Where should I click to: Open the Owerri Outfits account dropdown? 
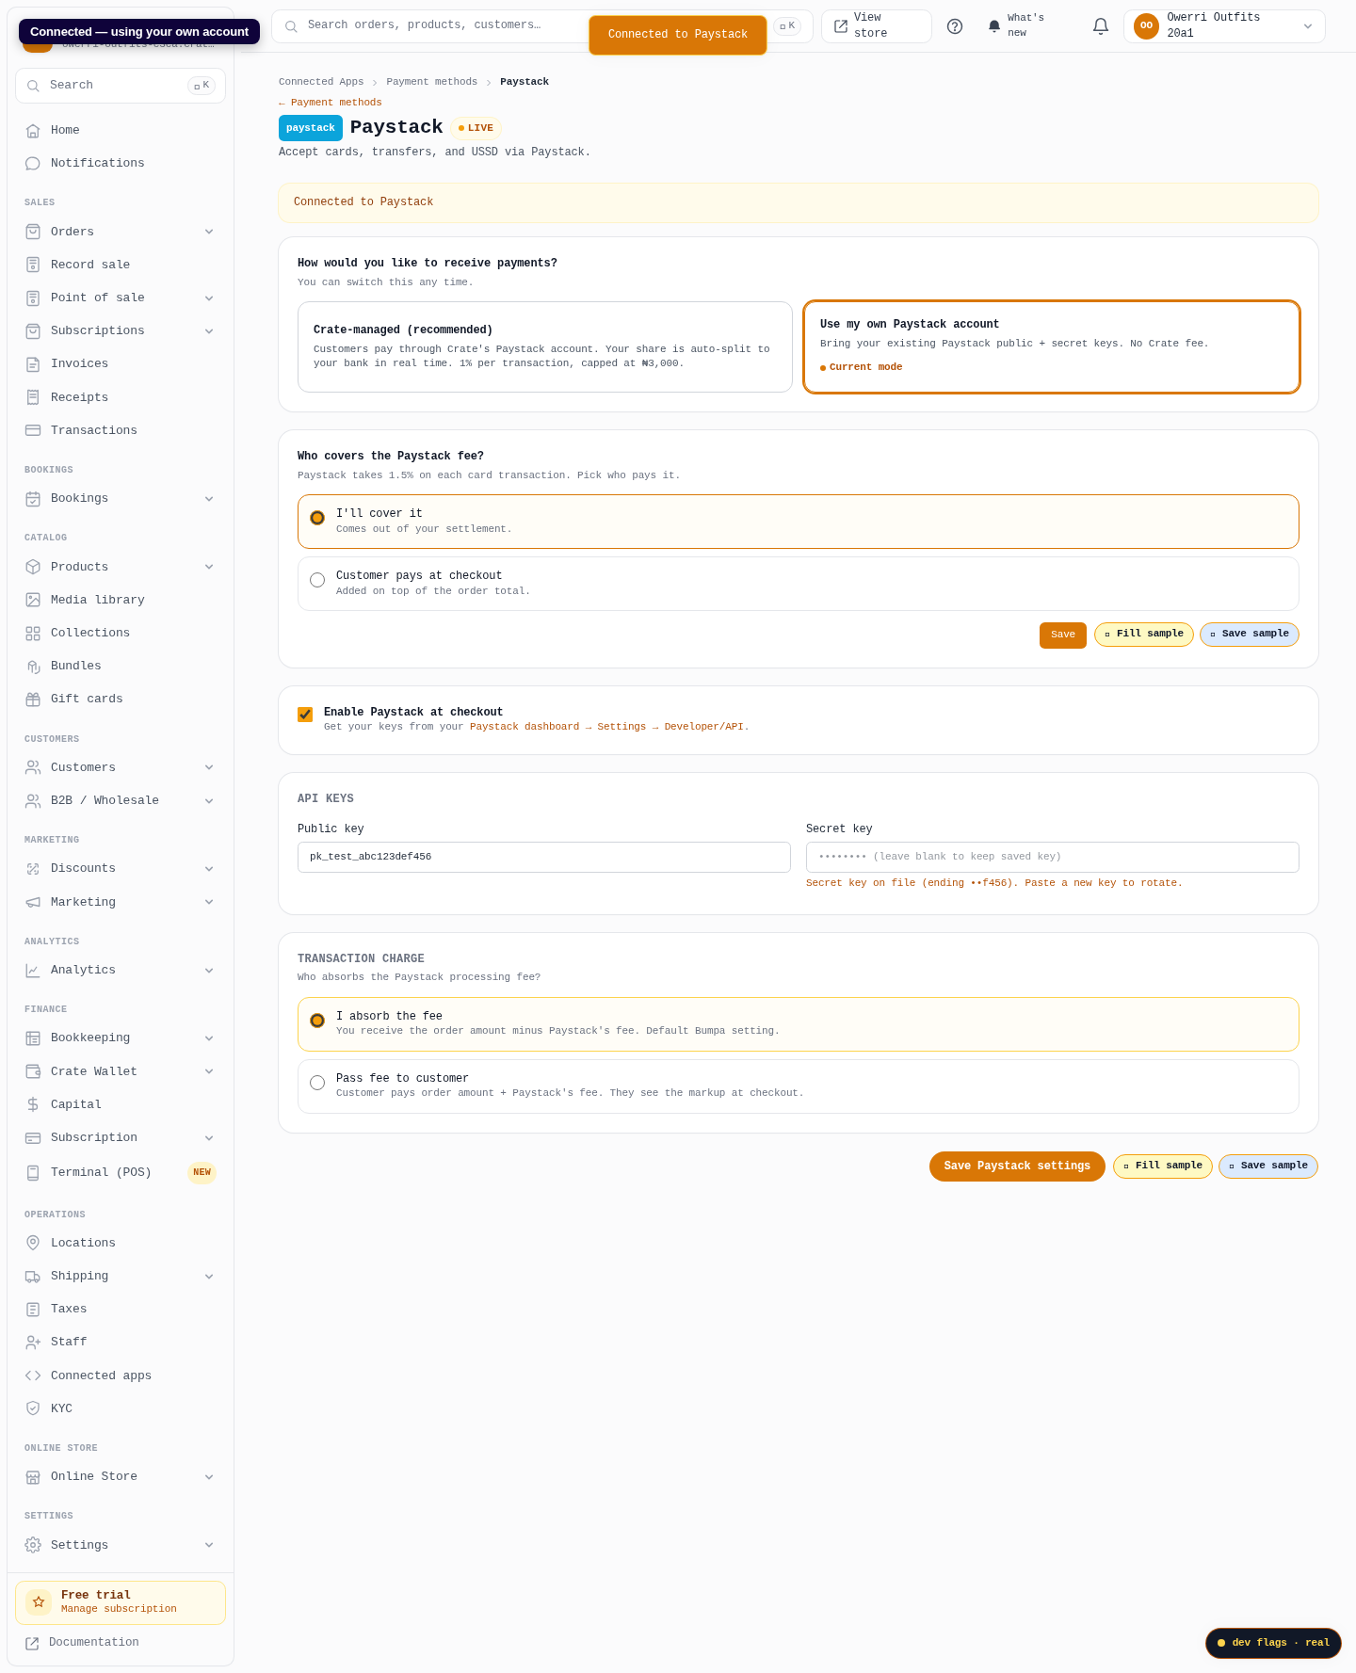[1224, 26]
